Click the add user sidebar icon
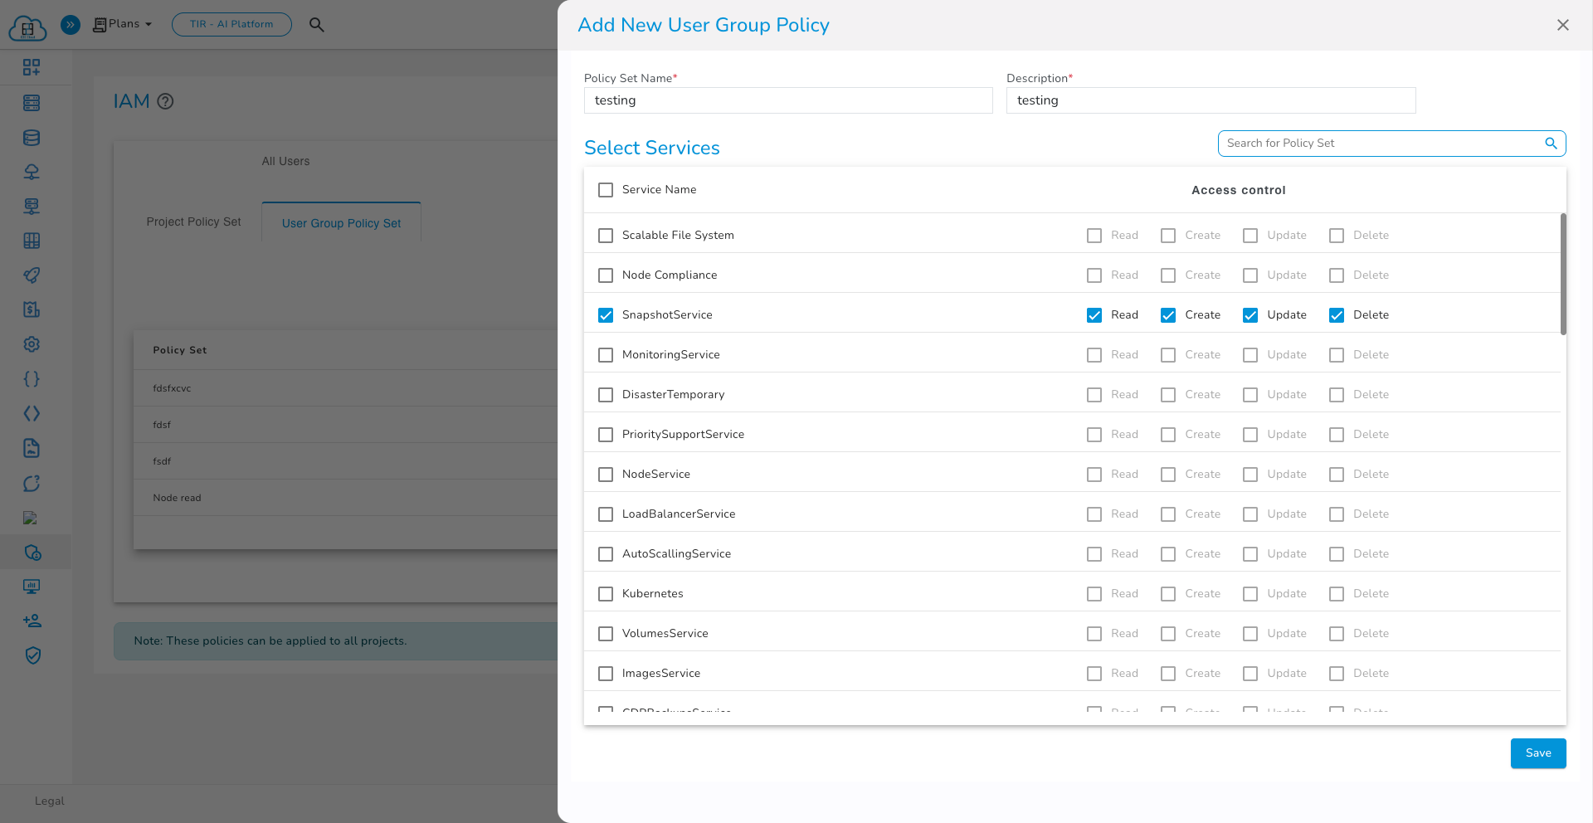The height and width of the screenshot is (823, 1593). (x=32, y=621)
